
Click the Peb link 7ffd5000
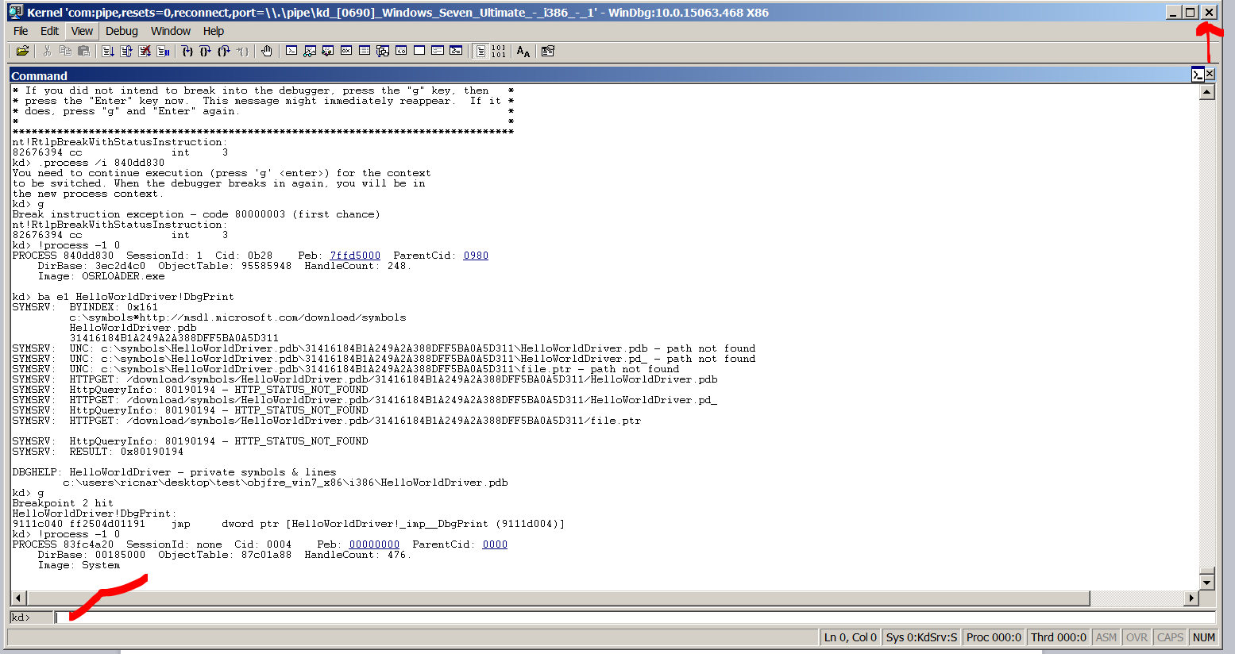[x=355, y=256]
